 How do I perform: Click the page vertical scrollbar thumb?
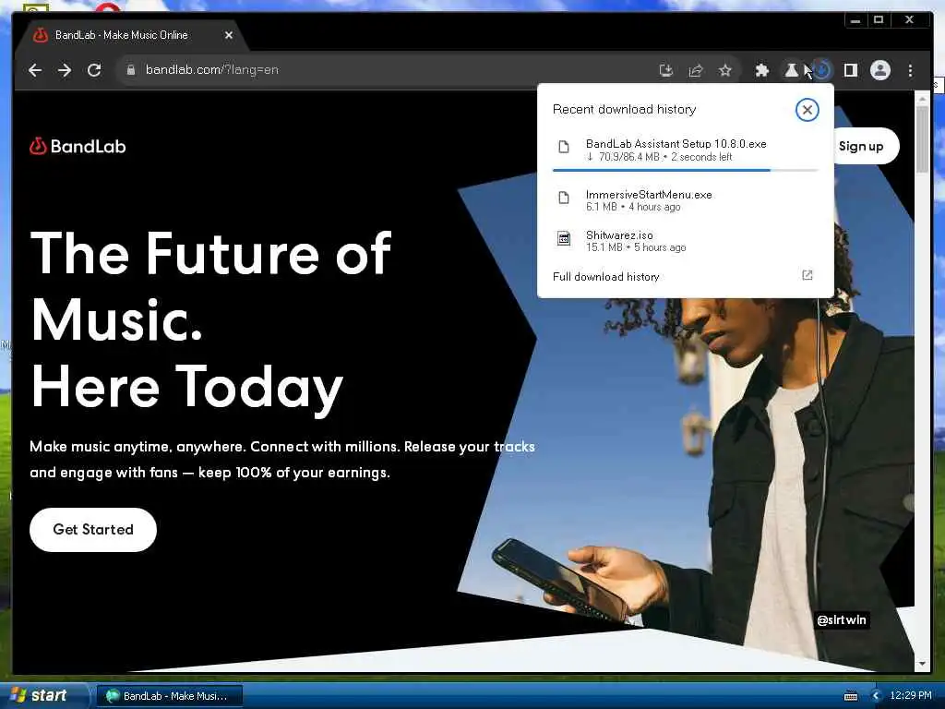point(922,138)
